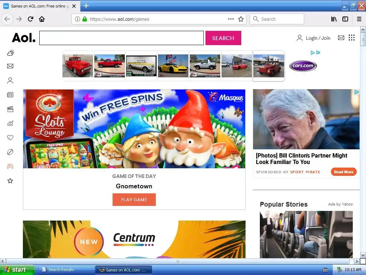Open the finance chart icon in sidebar
The height and width of the screenshot is (275, 366).
tap(10, 124)
